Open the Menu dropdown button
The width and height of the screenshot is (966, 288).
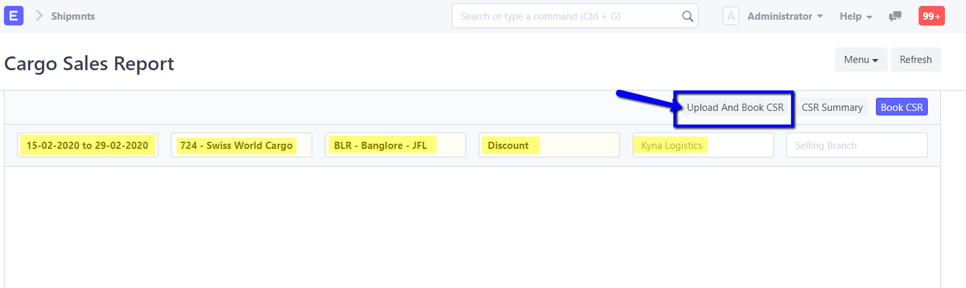(x=861, y=59)
